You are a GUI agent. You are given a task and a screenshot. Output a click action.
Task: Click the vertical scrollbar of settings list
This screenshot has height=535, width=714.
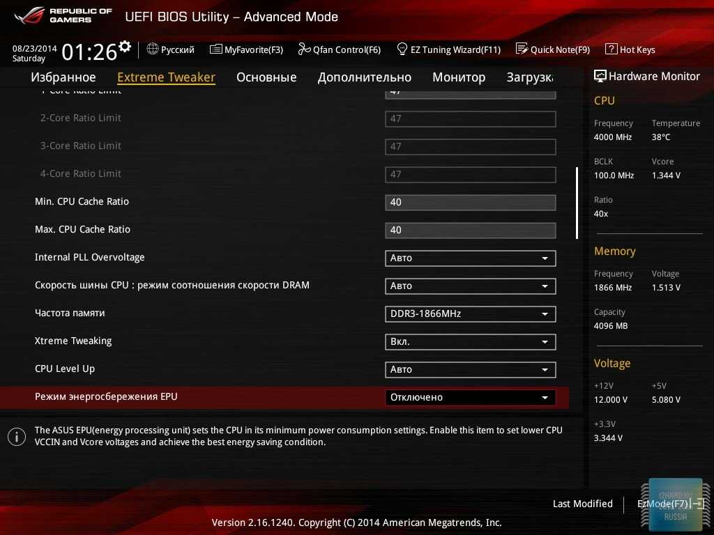pos(577,203)
